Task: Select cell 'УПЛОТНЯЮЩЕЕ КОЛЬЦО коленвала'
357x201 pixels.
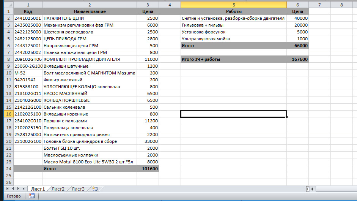Action: (x=90, y=87)
